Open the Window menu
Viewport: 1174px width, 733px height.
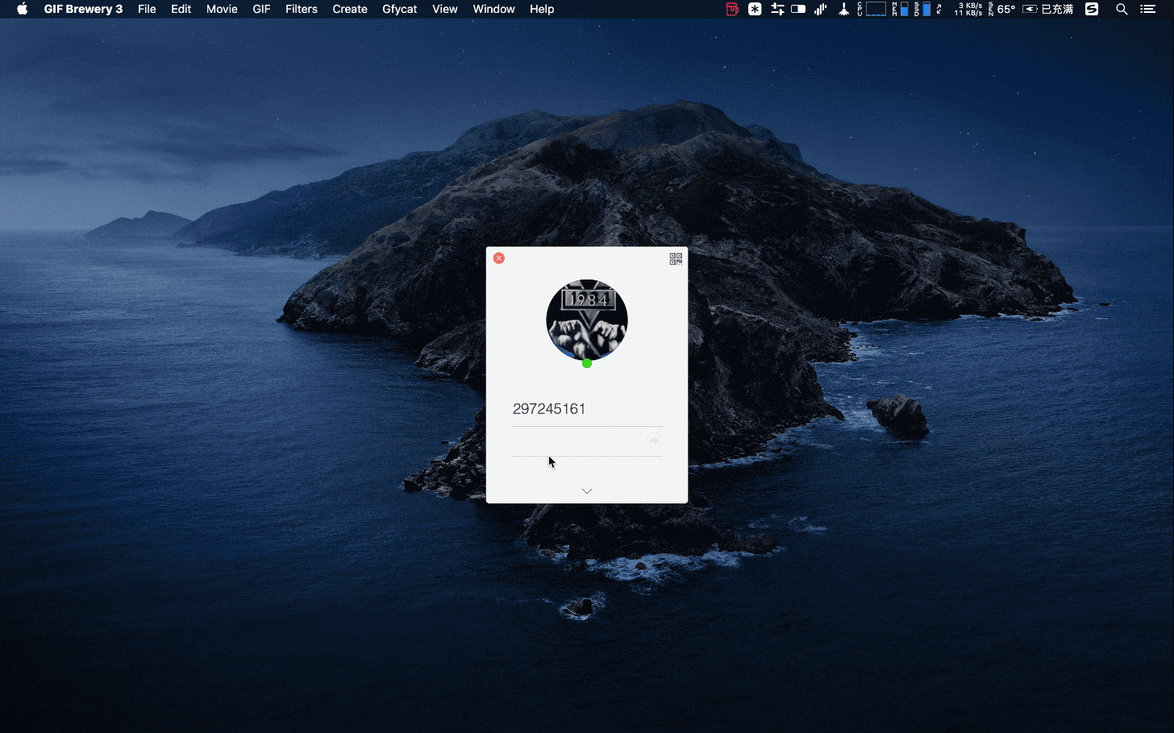(493, 9)
